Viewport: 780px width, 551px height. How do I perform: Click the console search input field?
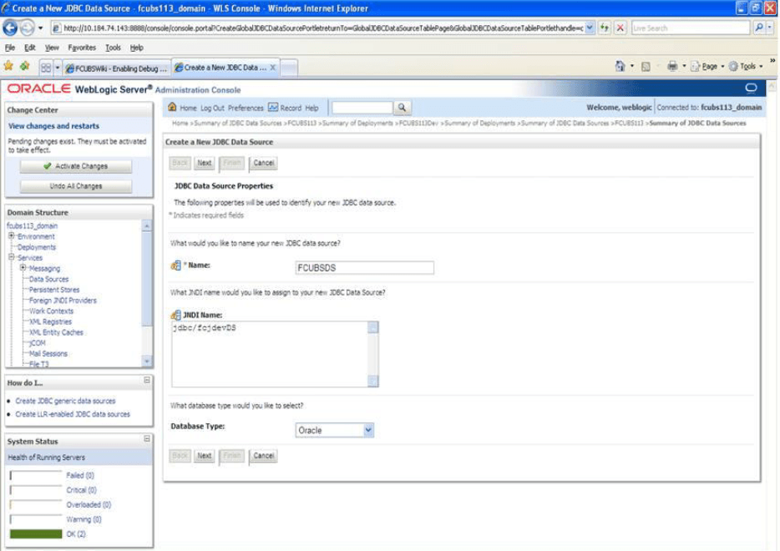coord(362,108)
